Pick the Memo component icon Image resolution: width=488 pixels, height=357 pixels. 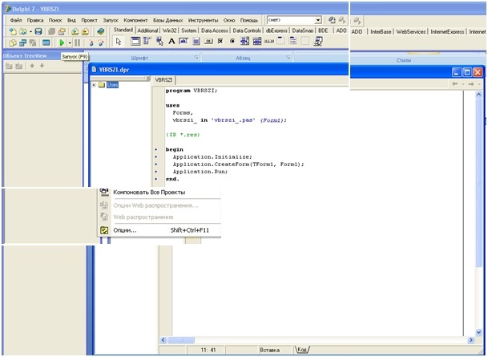(x=196, y=41)
